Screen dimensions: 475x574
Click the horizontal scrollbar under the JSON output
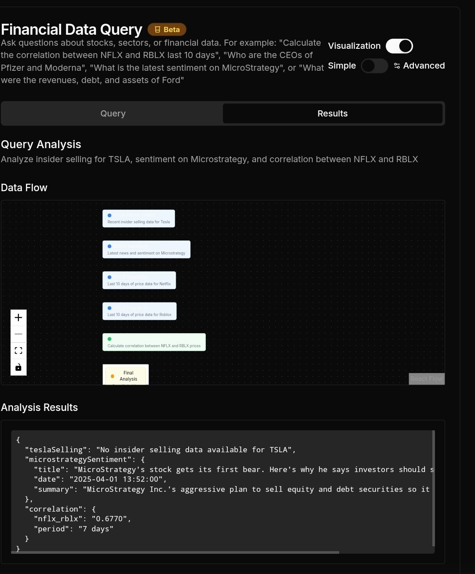coord(175,552)
